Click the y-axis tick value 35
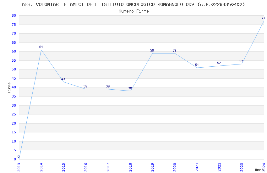Viewport: 267px width, 173px height. [x=14, y=97]
